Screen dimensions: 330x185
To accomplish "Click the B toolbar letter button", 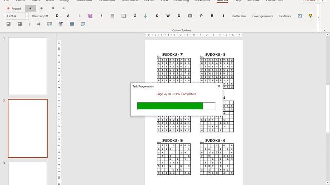I will pyautogui.click(x=212, y=16).
